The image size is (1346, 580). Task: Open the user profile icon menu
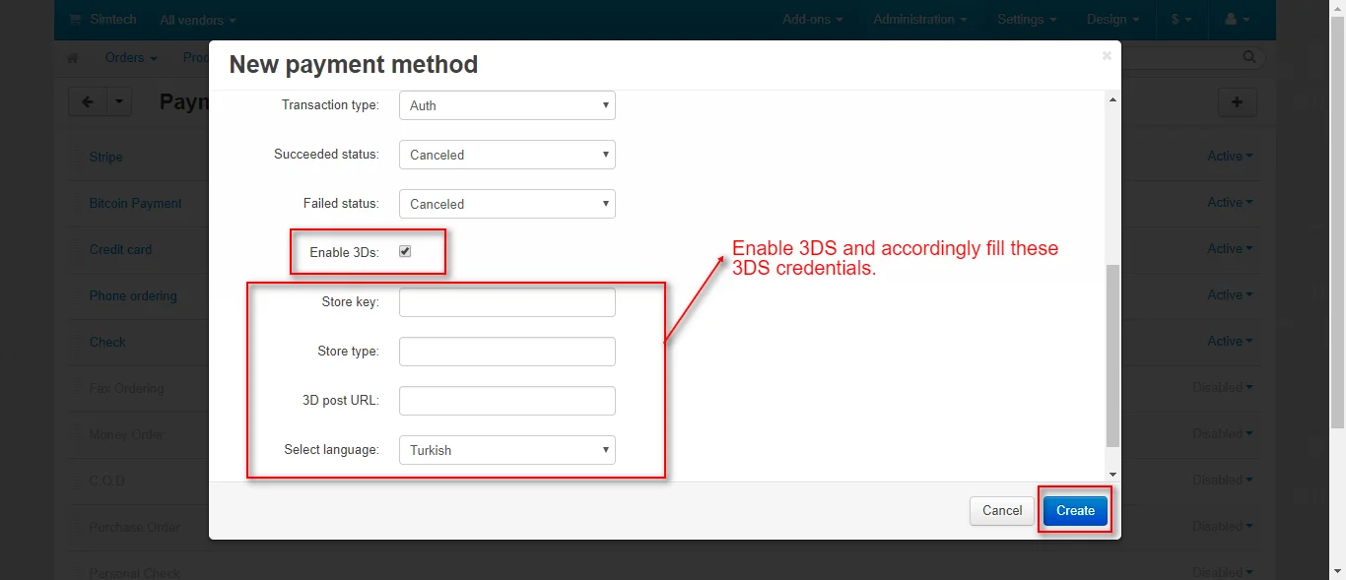pos(1236,20)
